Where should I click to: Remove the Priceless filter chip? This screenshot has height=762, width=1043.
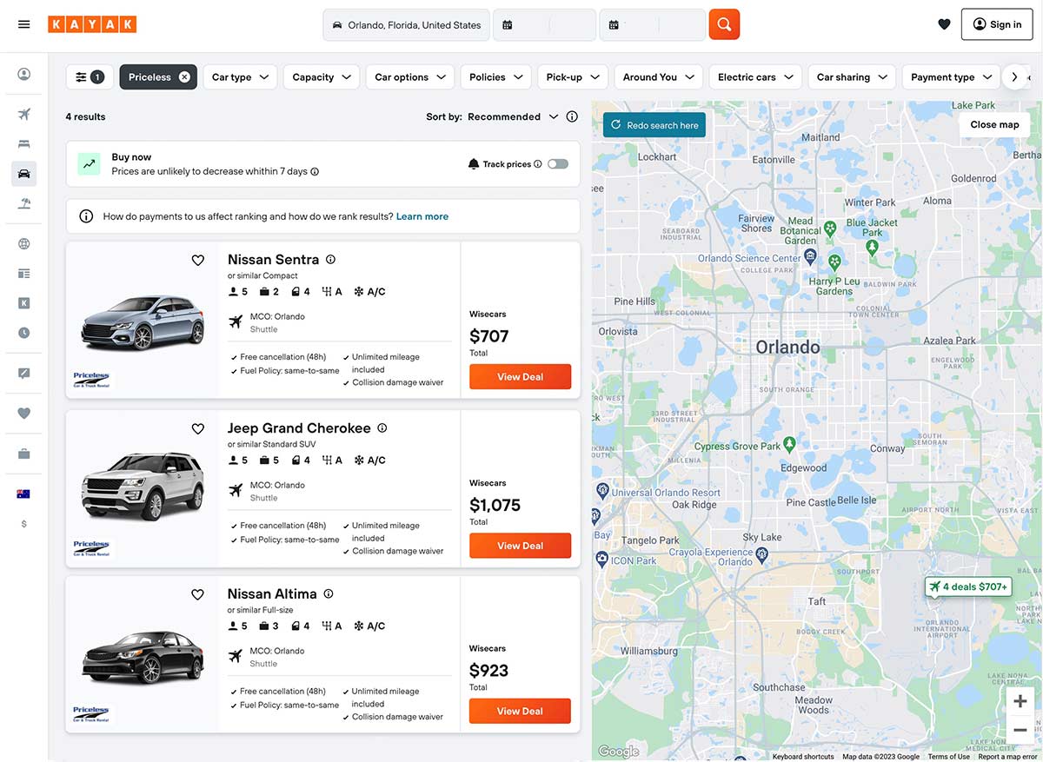point(184,77)
